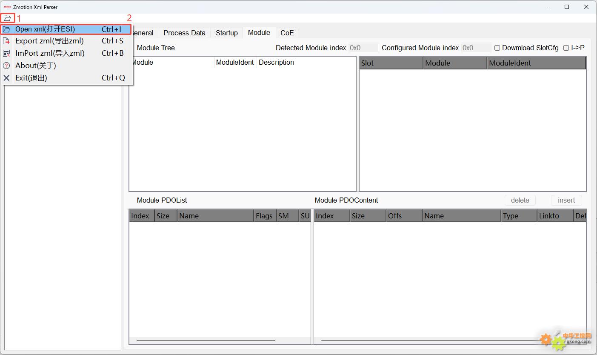This screenshot has width=597, height=355.
Task: Select Export zml menu entry
Action: [49, 41]
